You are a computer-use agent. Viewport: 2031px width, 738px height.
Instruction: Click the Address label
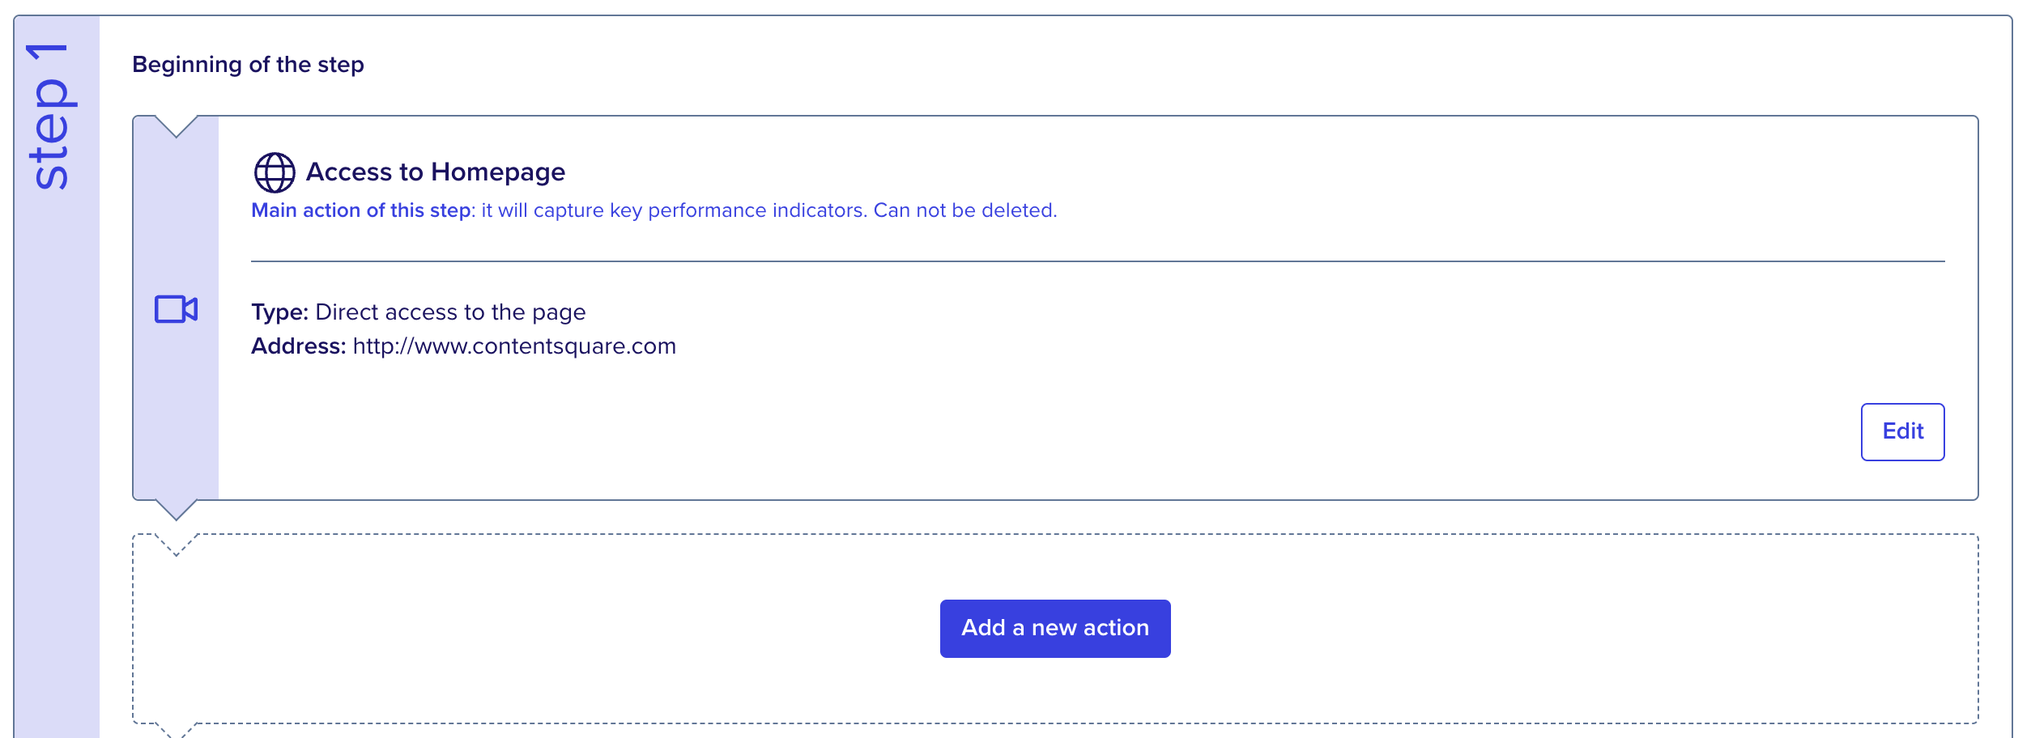[x=299, y=346]
